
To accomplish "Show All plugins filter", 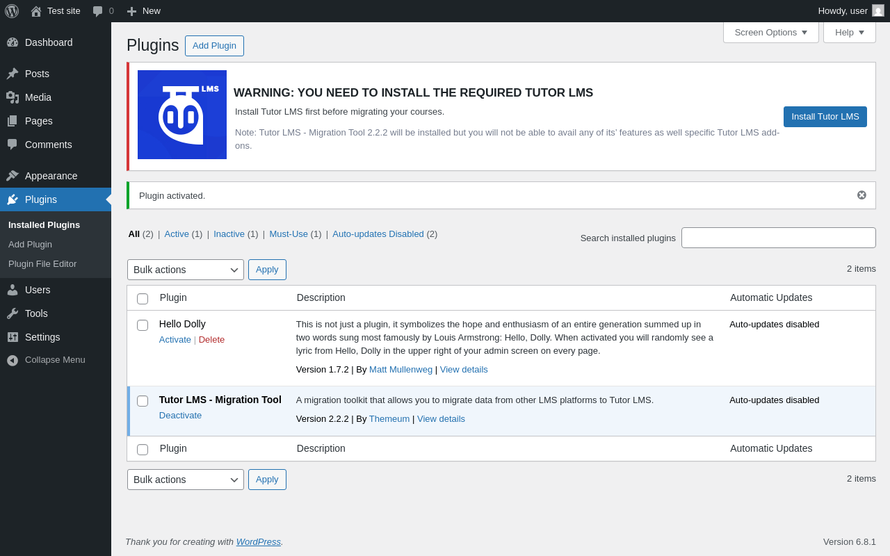I will pos(134,234).
